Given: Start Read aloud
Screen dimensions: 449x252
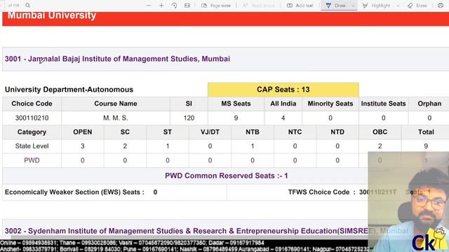Looking at the screenshot, I should click(259, 6).
